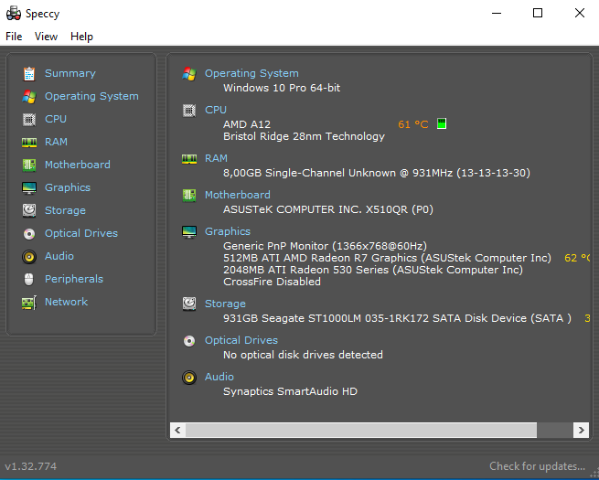Click the CPU heading link in summary
This screenshot has height=480, width=599.
(216, 110)
